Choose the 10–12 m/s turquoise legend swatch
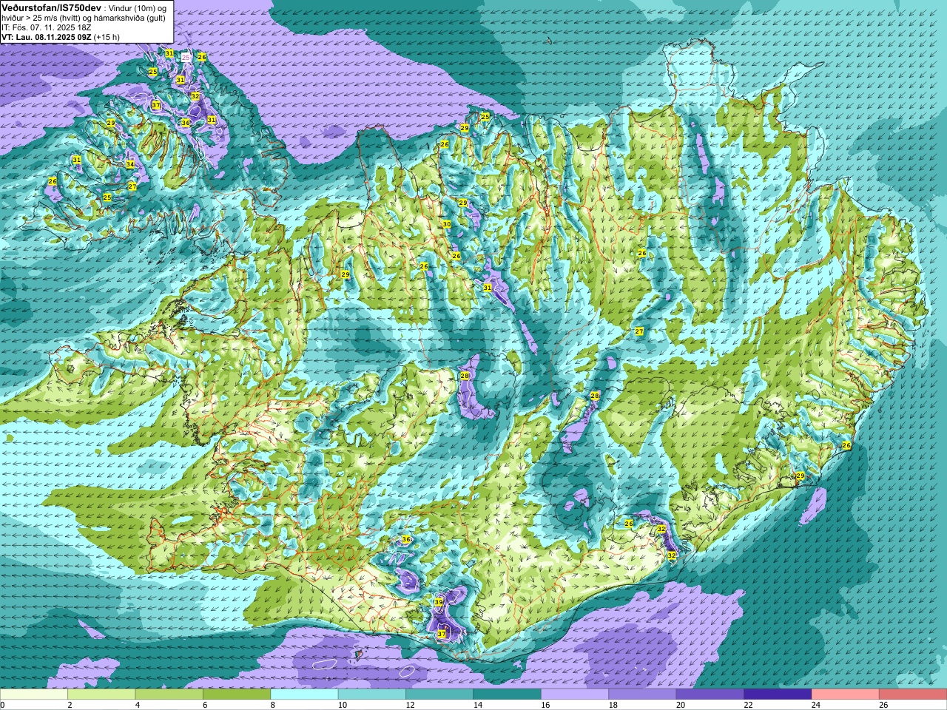The height and width of the screenshot is (710, 947). 372,694
